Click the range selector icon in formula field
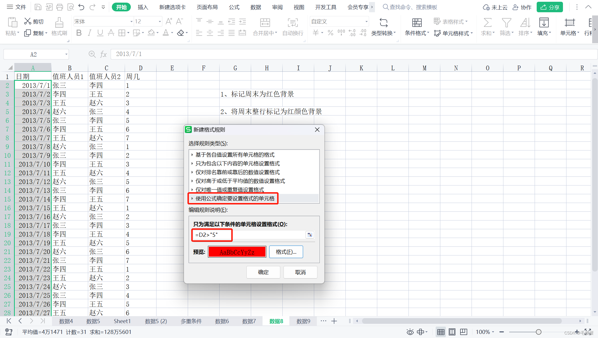The image size is (598, 338). 310,235
